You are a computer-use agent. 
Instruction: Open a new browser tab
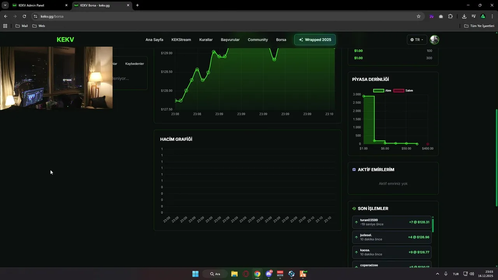(137, 5)
